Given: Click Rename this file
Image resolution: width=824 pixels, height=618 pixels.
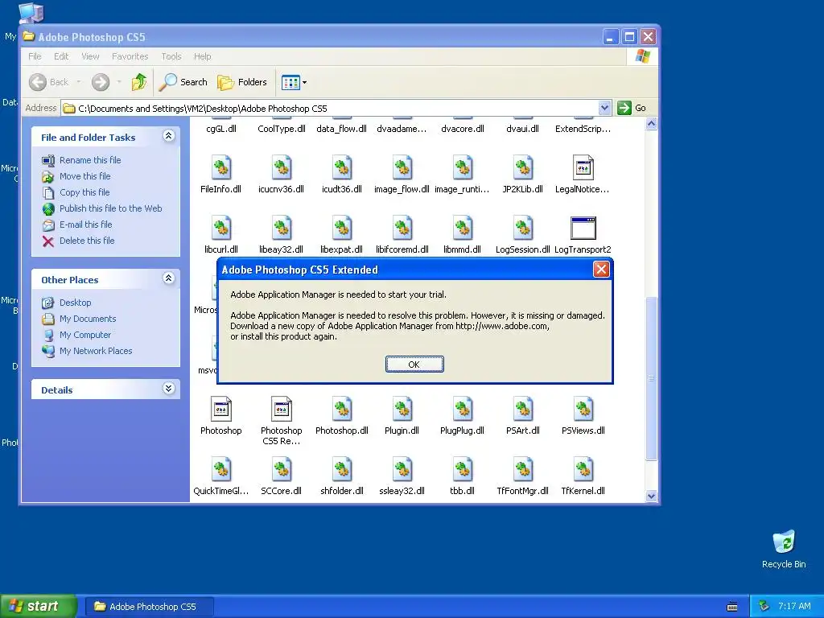Looking at the screenshot, I should click(90, 160).
